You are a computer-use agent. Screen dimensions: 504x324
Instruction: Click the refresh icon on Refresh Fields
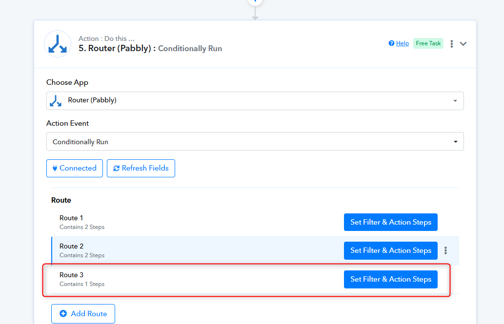point(116,169)
